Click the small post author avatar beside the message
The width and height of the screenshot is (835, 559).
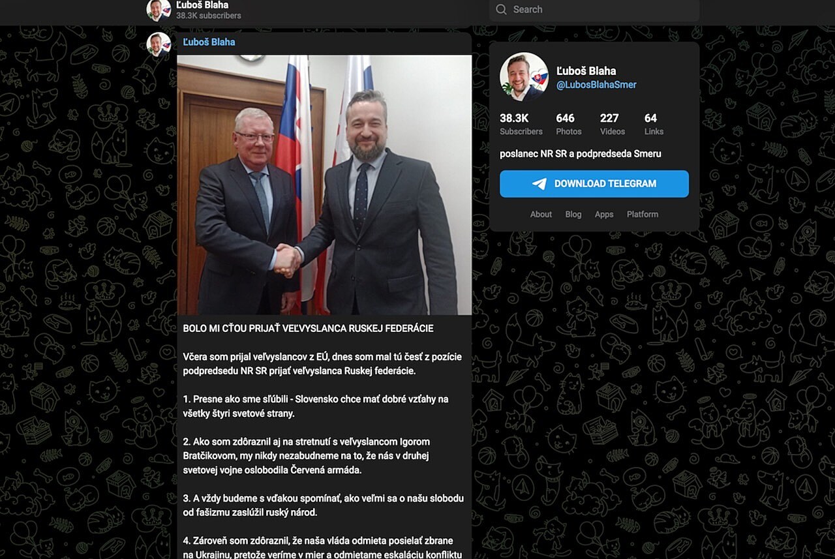[159, 44]
